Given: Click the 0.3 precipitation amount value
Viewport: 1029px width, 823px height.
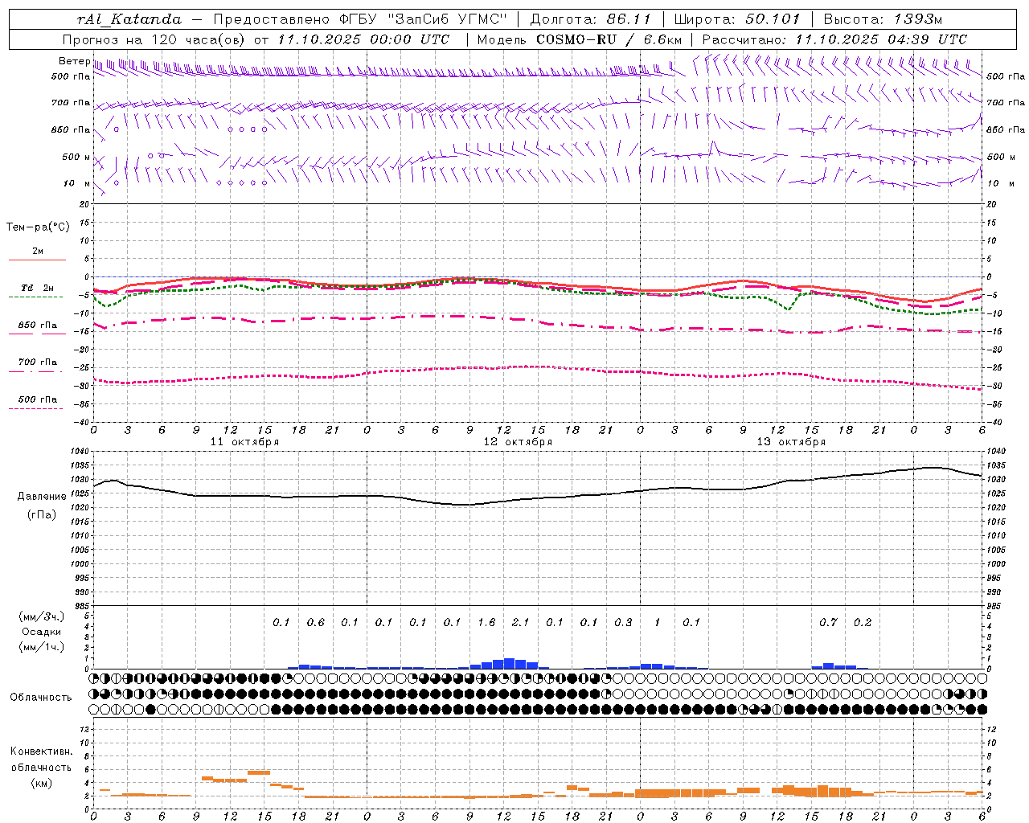Looking at the screenshot, I should point(623,622).
